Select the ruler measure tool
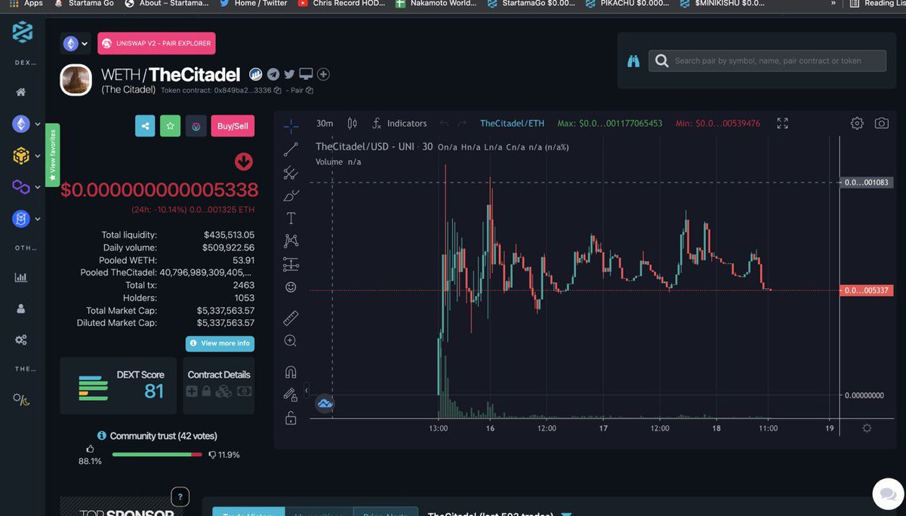Image resolution: width=906 pixels, height=516 pixels. 291,318
